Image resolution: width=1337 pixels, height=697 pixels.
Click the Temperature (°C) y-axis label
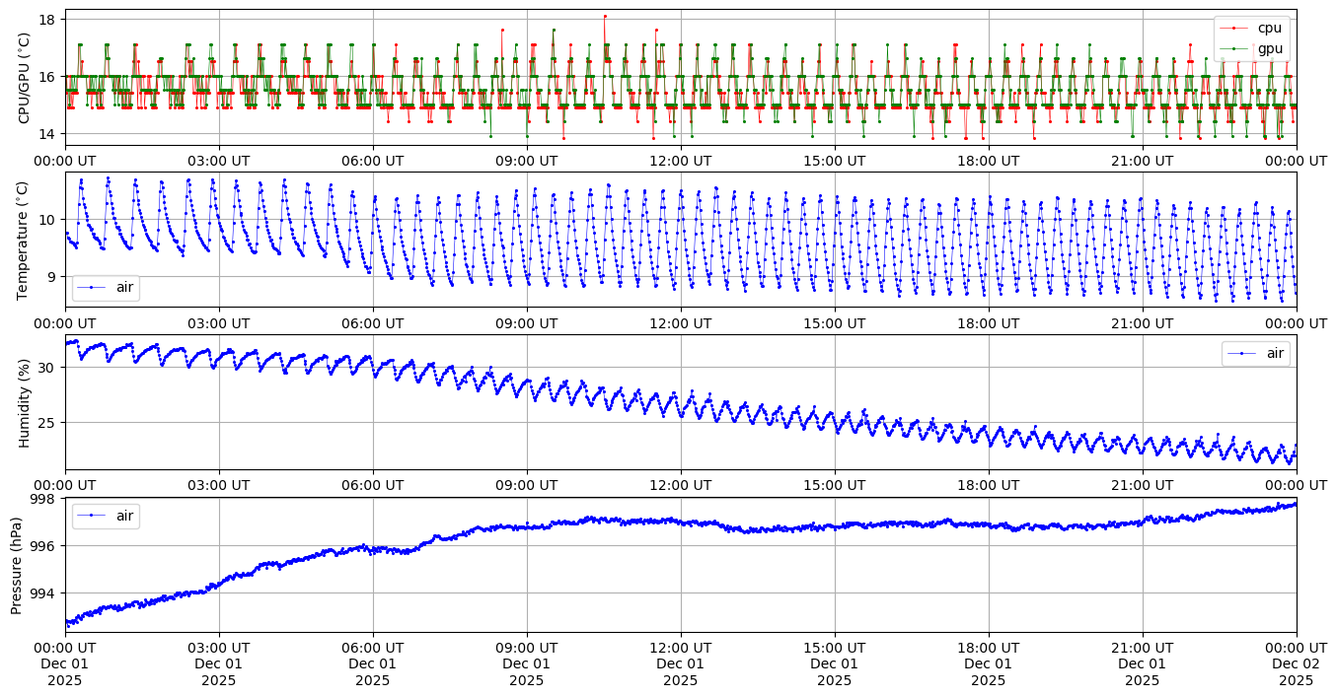(25, 241)
